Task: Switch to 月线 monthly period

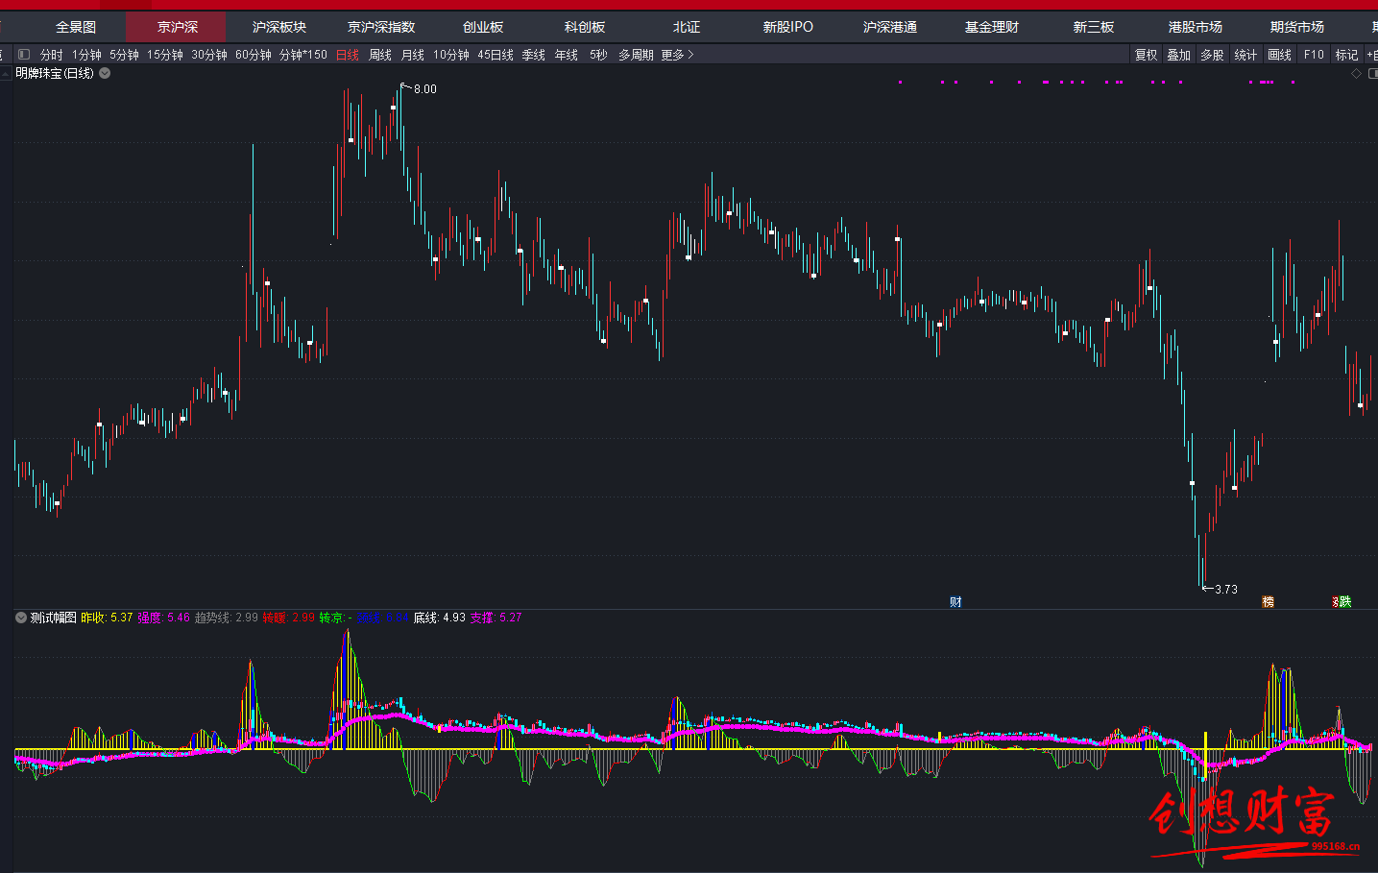Action: [x=413, y=55]
